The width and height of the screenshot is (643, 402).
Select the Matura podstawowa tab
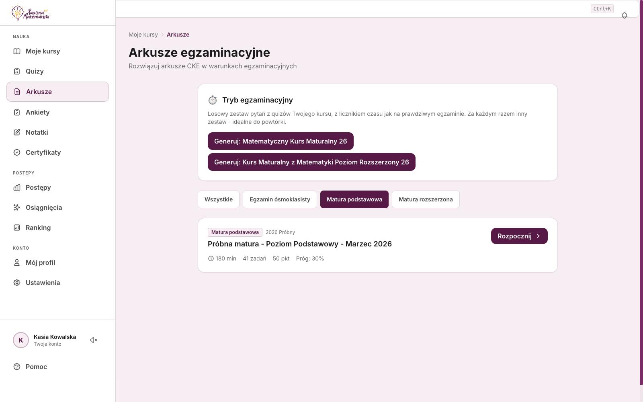click(x=354, y=199)
